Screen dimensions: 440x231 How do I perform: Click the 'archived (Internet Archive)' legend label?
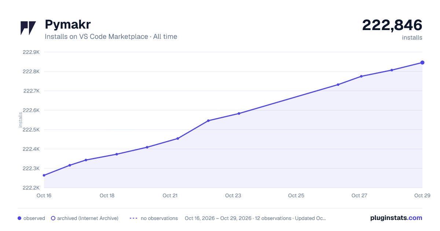[88, 218]
